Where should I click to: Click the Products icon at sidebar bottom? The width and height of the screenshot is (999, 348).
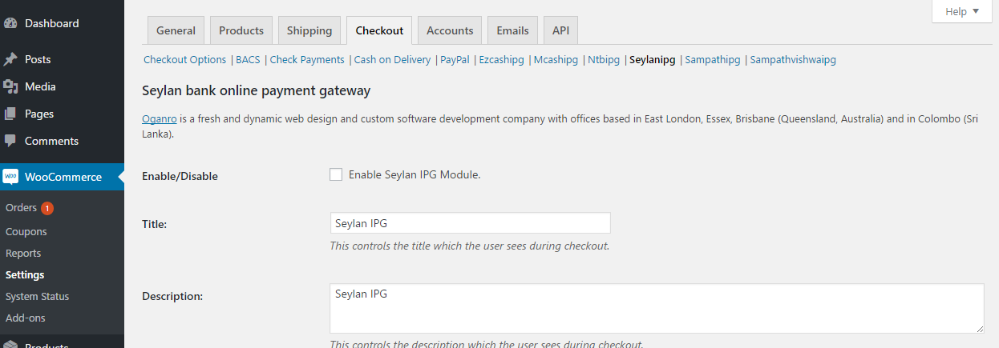[10, 345]
